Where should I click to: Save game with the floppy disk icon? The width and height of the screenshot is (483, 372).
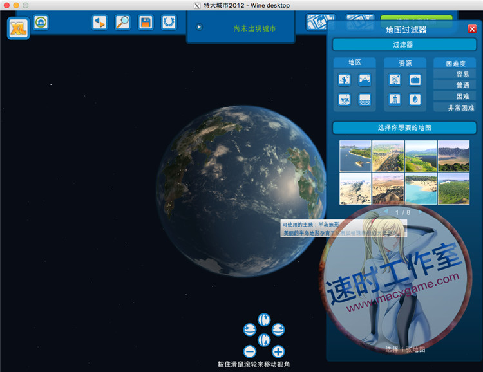click(x=146, y=22)
